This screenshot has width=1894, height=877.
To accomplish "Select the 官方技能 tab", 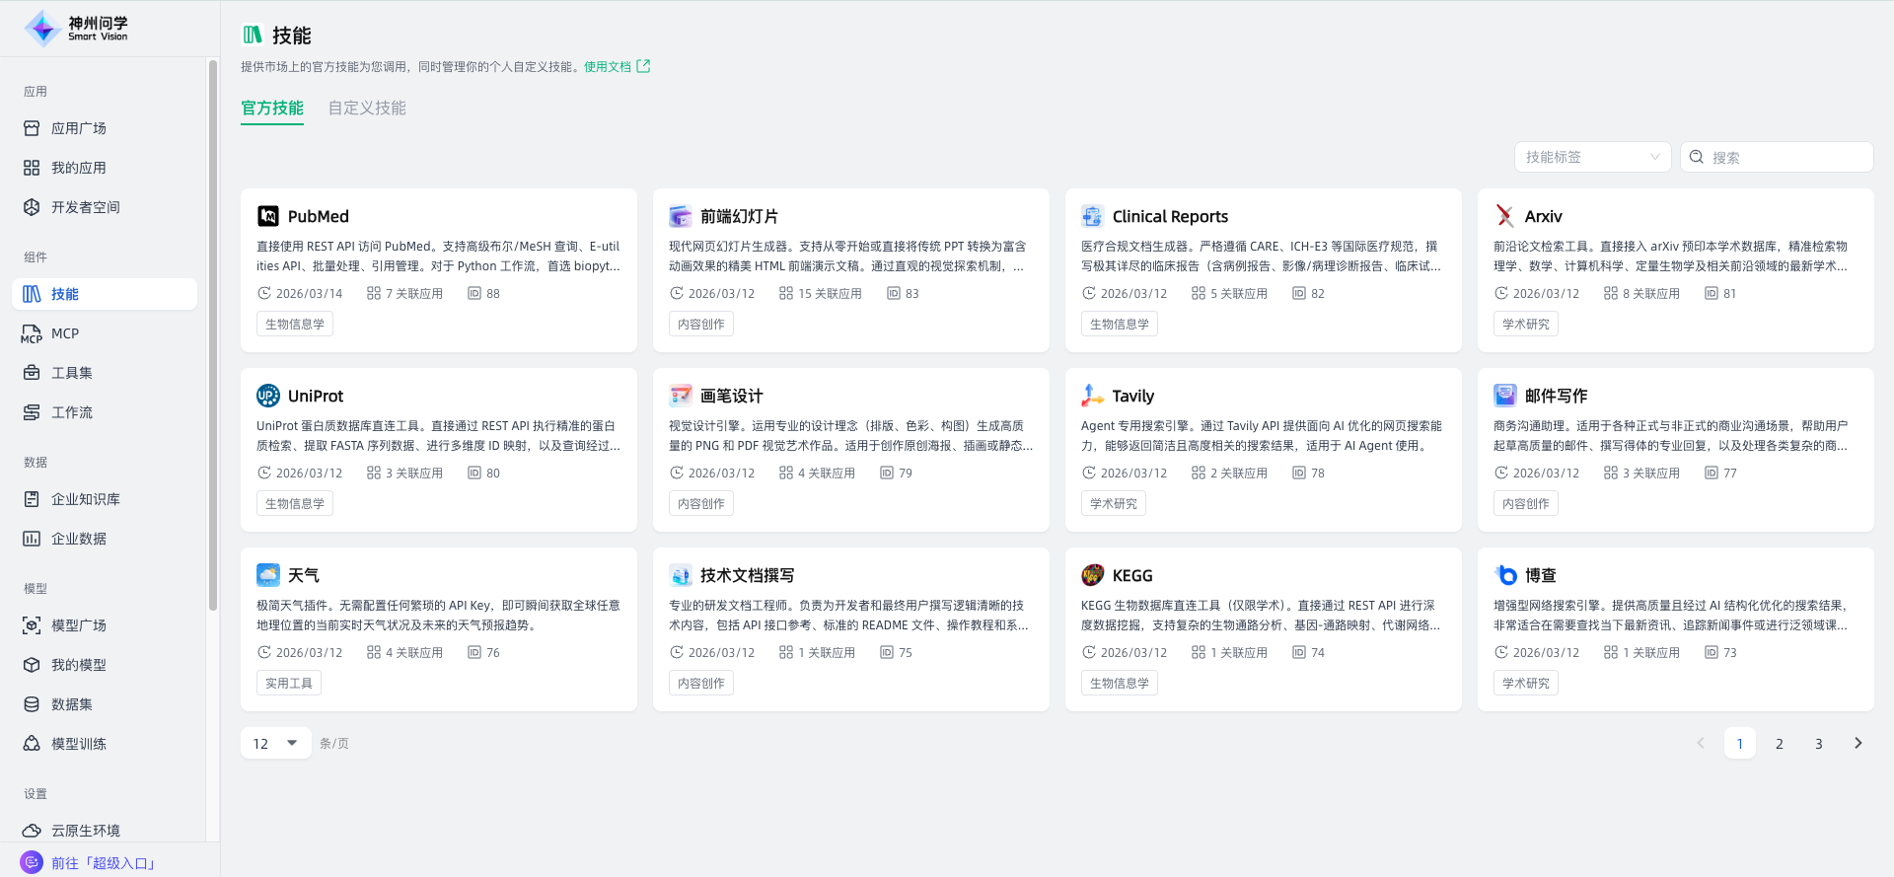I will [x=272, y=109].
